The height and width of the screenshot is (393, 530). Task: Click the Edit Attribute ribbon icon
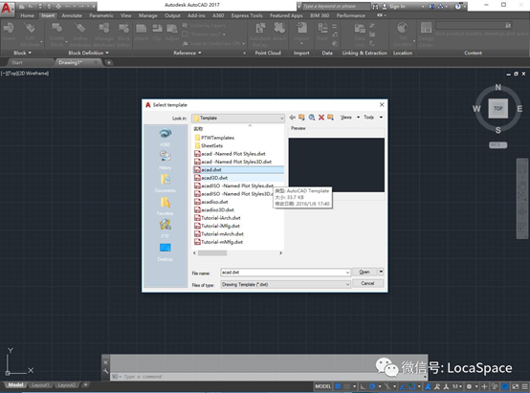30,29
